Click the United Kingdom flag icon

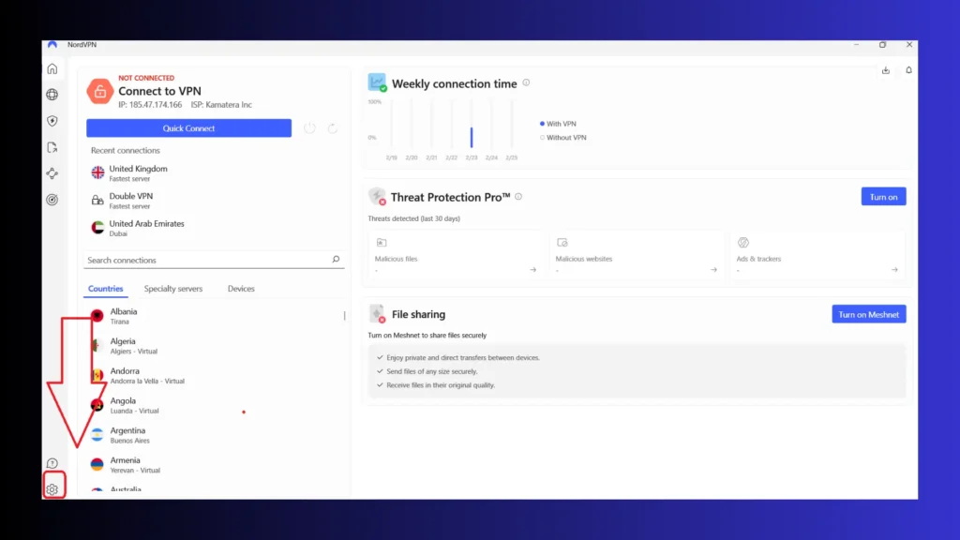[97, 172]
